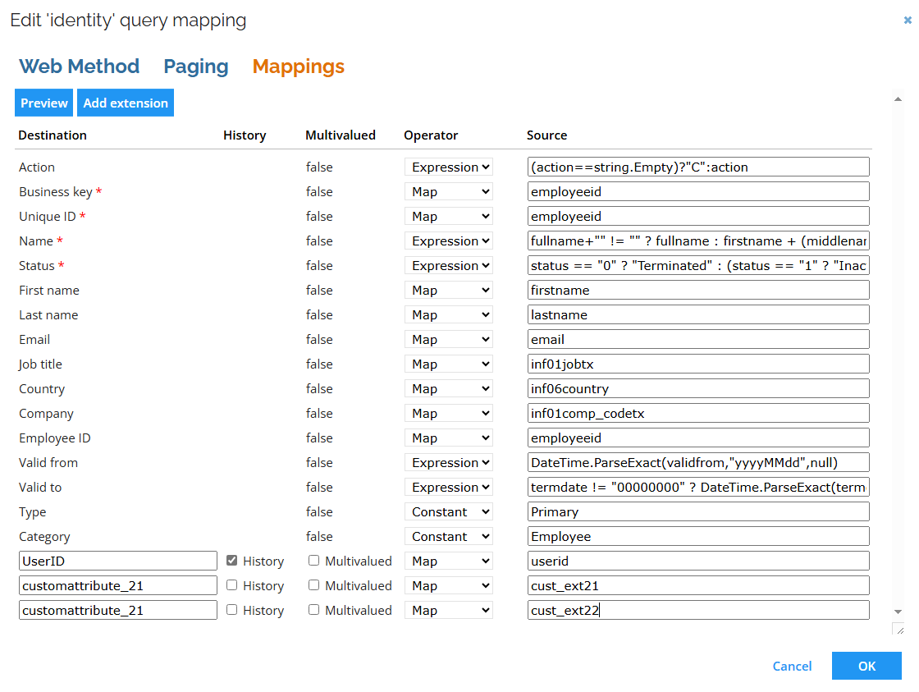Click OK to save mappings
This screenshot has width=919, height=692.
pos(866,666)
